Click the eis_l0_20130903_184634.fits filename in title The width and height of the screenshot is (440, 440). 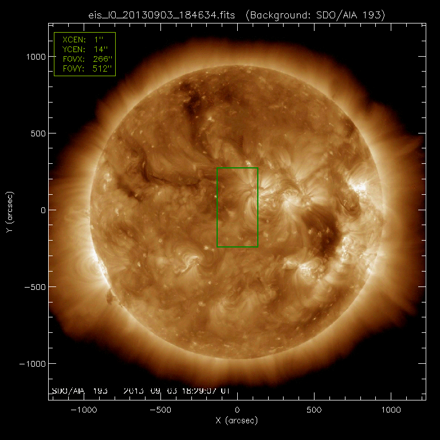161,14
